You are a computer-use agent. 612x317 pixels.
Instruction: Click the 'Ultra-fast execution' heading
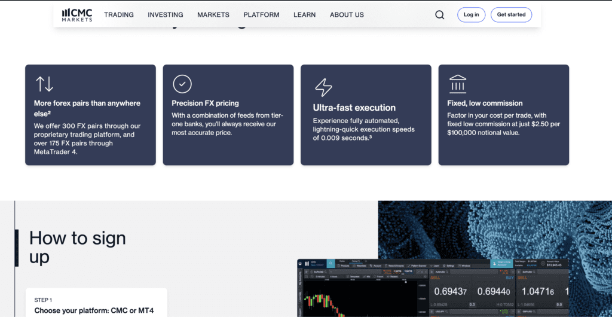pyautogui.click(x=354, y=108)
